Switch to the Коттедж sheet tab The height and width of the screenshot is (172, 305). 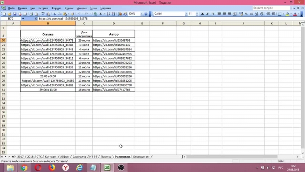[x=50, y=157]
